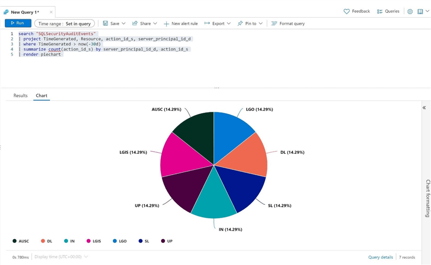Toggle AUSC series in chart legend
The height and width of the screenshot is (265, 431).
21,241
